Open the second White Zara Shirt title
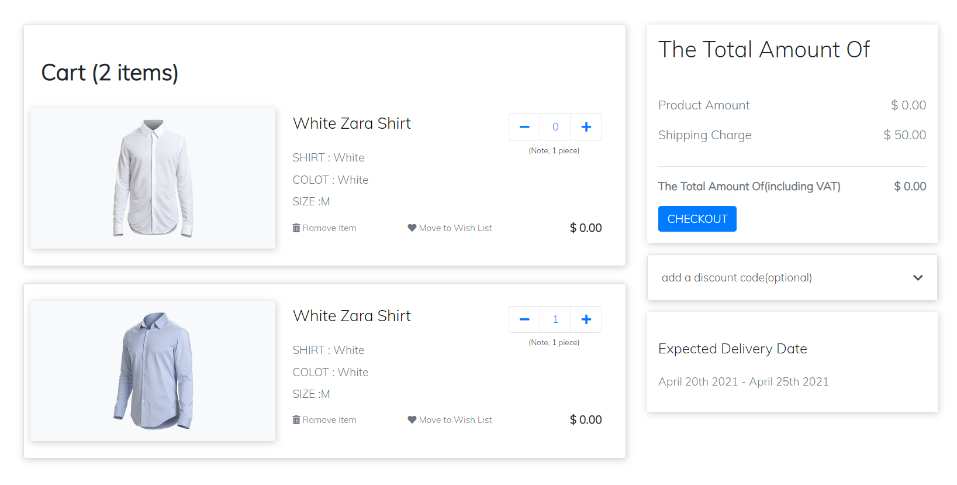 352,316
